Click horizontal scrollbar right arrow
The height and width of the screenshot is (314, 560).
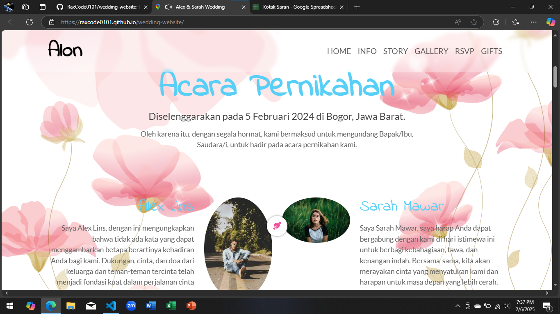click(547, 293)
